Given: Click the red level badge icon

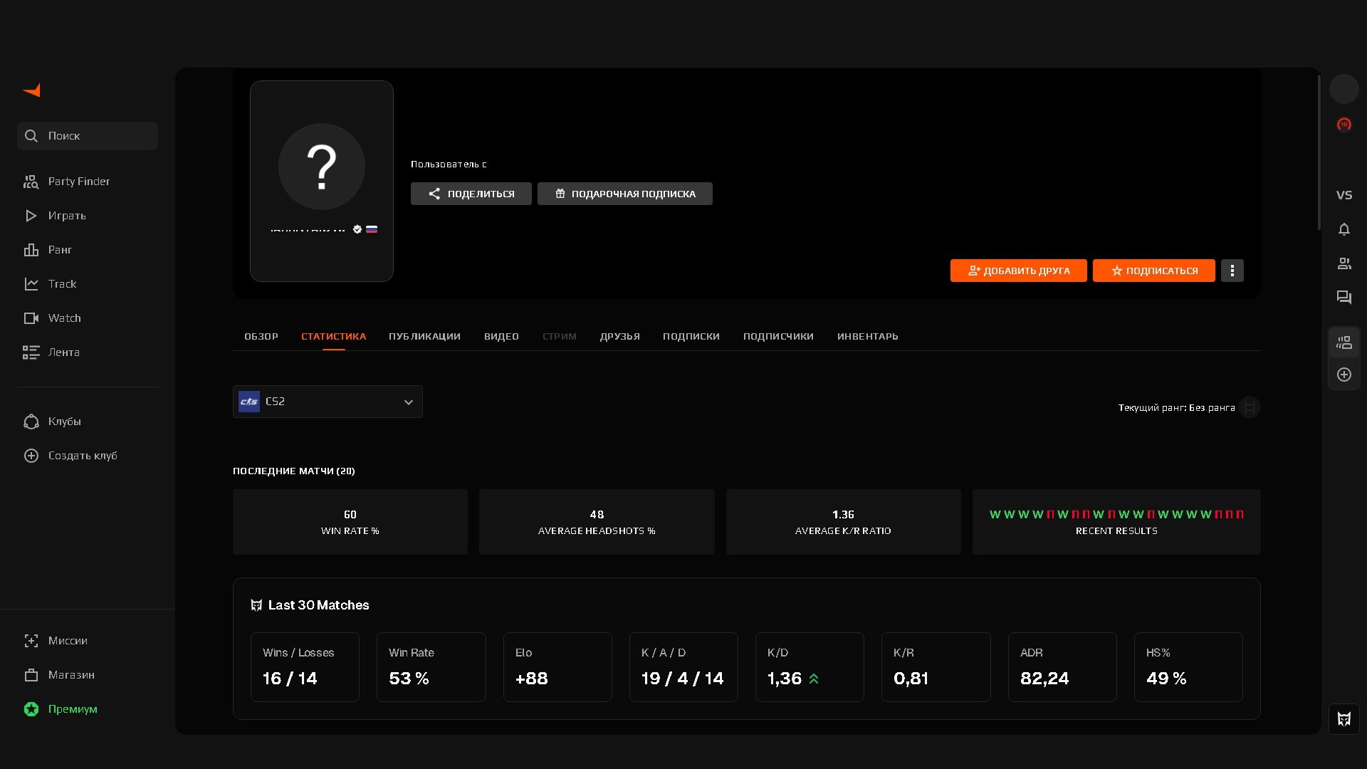Looking at the screenshot, I should point(1344,125).
